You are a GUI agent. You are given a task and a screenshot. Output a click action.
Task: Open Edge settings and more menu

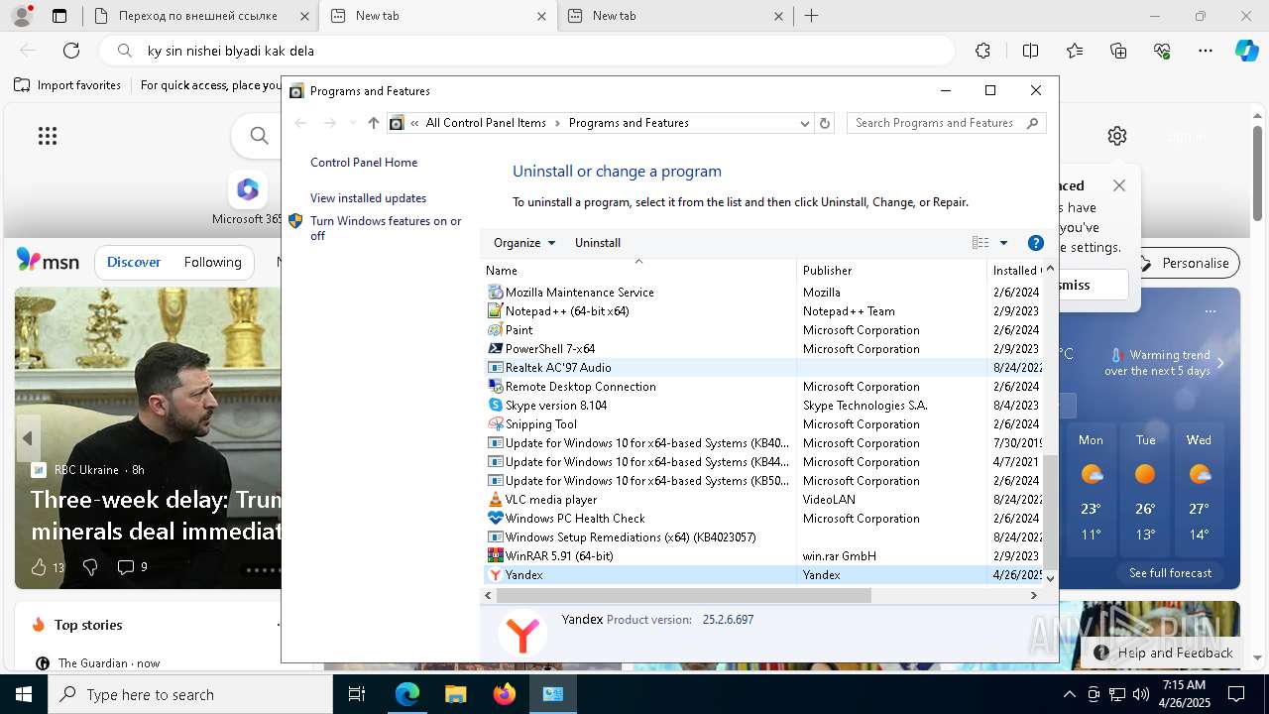[x=1206, y=51]
